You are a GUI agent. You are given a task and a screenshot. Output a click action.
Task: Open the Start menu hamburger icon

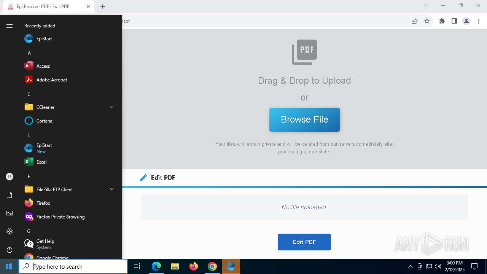click(x=10, y=26)
